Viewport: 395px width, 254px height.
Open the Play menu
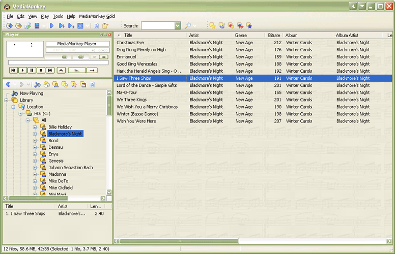point(45,16)
